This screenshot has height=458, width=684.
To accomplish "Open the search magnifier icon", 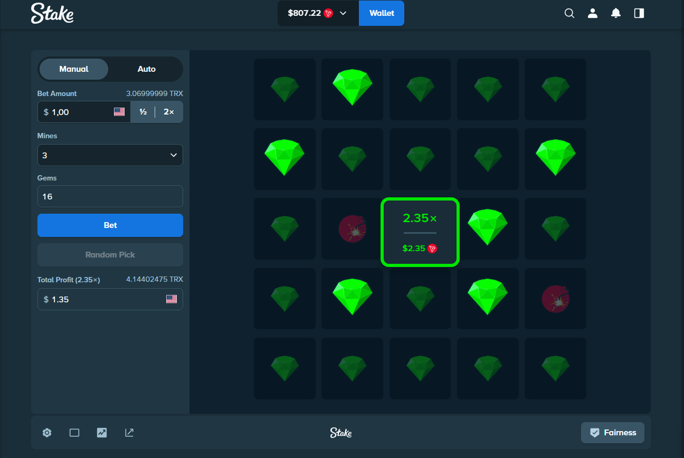I will coord(569,13).
